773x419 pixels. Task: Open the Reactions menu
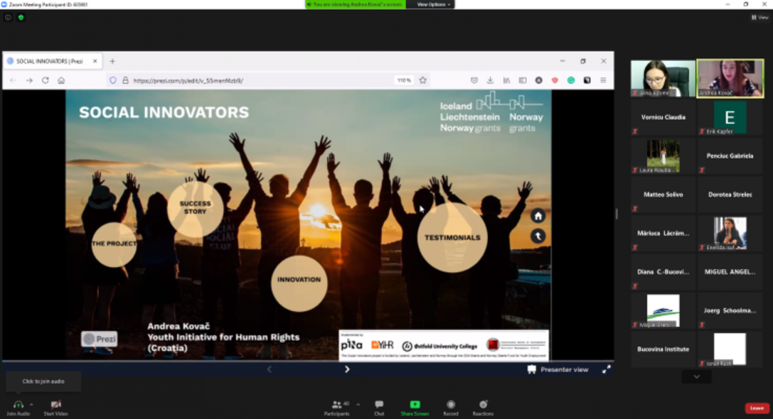coord(483,405)
